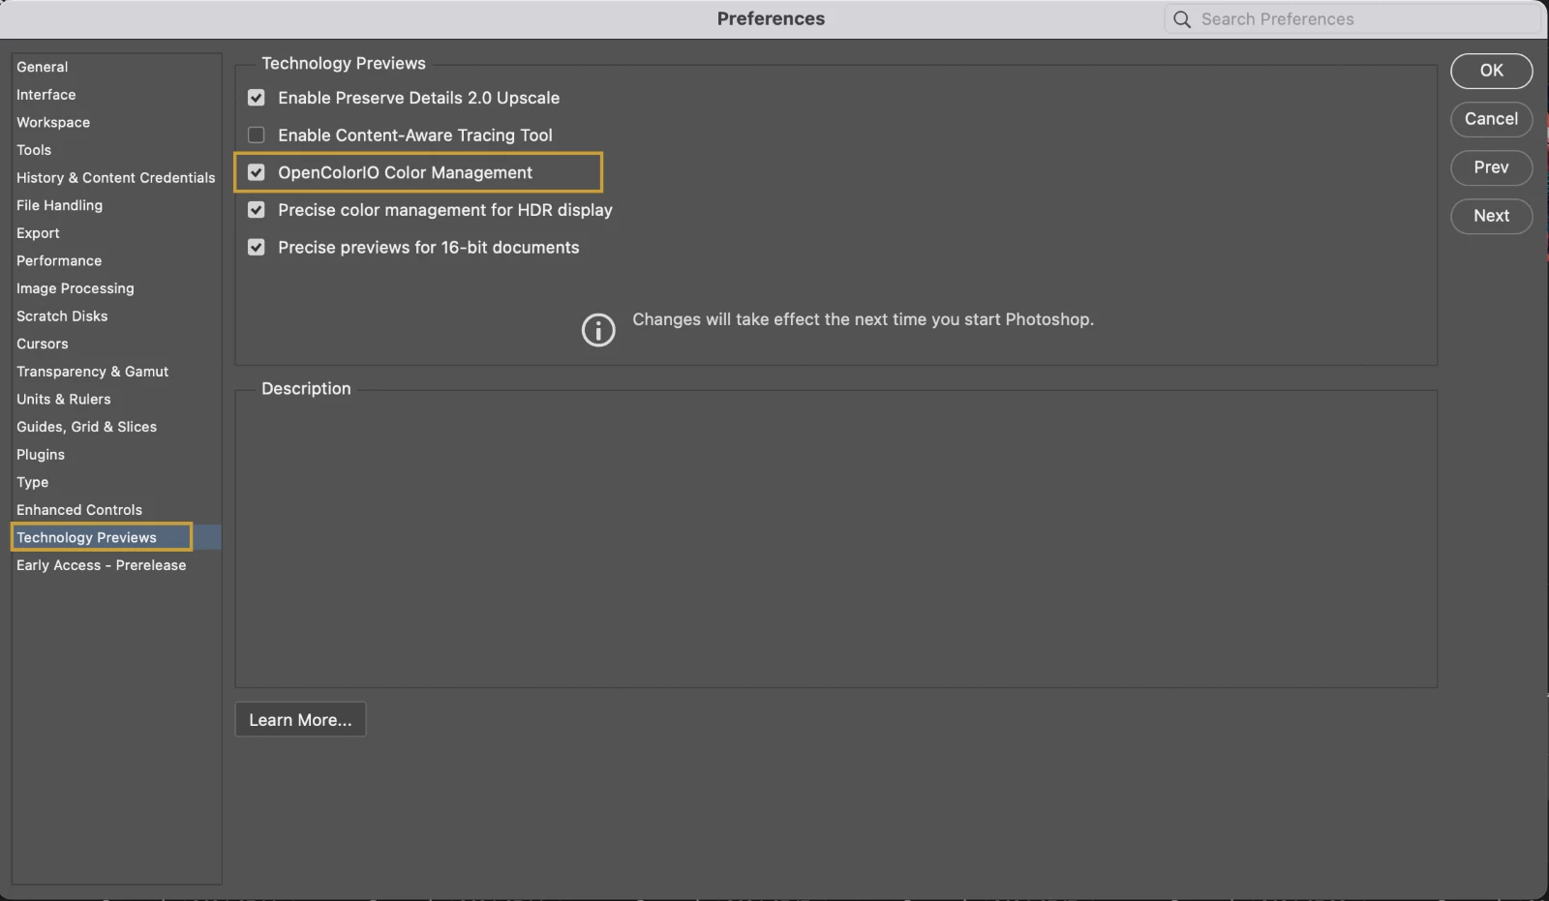The height and width of the screenshot is (901, 1549).
Task: Click the search magnifier icon
Action: [x=1181, y=19]
